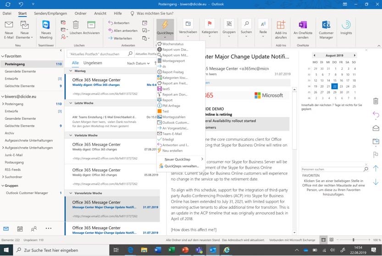Click Weiterleiten in the ribbon
Viewport: 382px width, 256px height.
120,38
